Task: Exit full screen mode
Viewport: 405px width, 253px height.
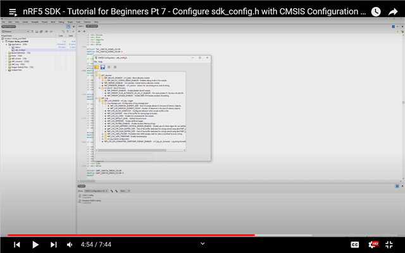Action: click(x=389, y=244)
